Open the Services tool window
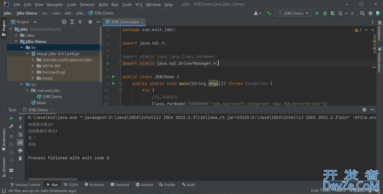This screenshot has height=194, width=383. (x=144, y=185)
